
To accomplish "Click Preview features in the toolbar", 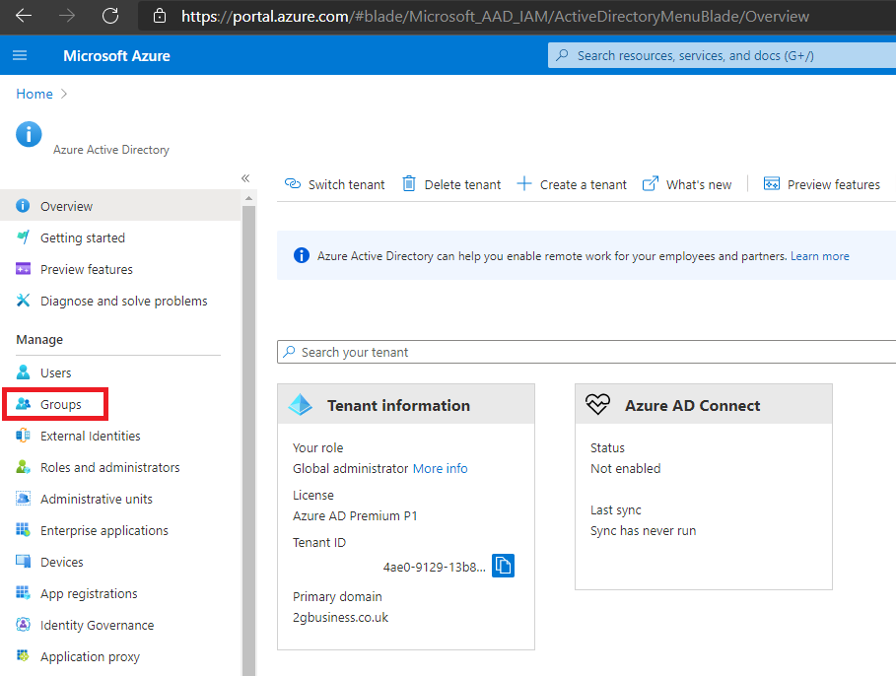I will click(822, 184).
